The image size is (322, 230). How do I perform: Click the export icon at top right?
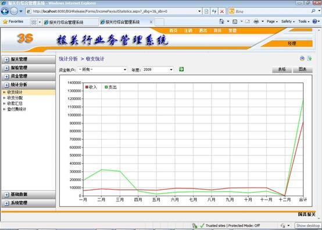click(x=309, y=58)
